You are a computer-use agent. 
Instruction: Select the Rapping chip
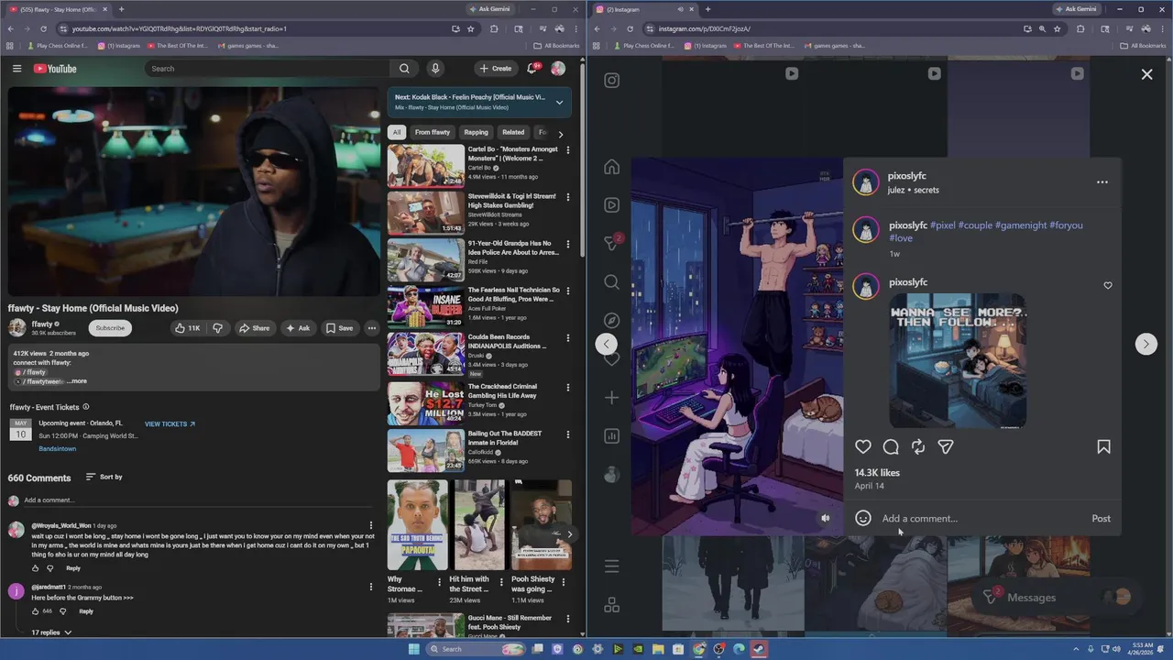pos(477,132)
